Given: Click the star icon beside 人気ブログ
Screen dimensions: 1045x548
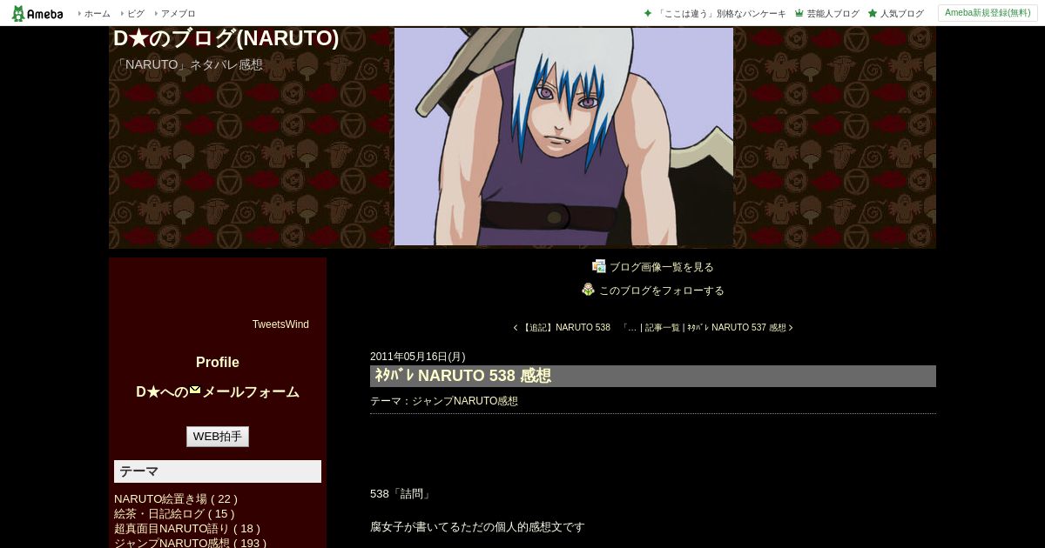Looking at the screenshot, I should 872,13.
